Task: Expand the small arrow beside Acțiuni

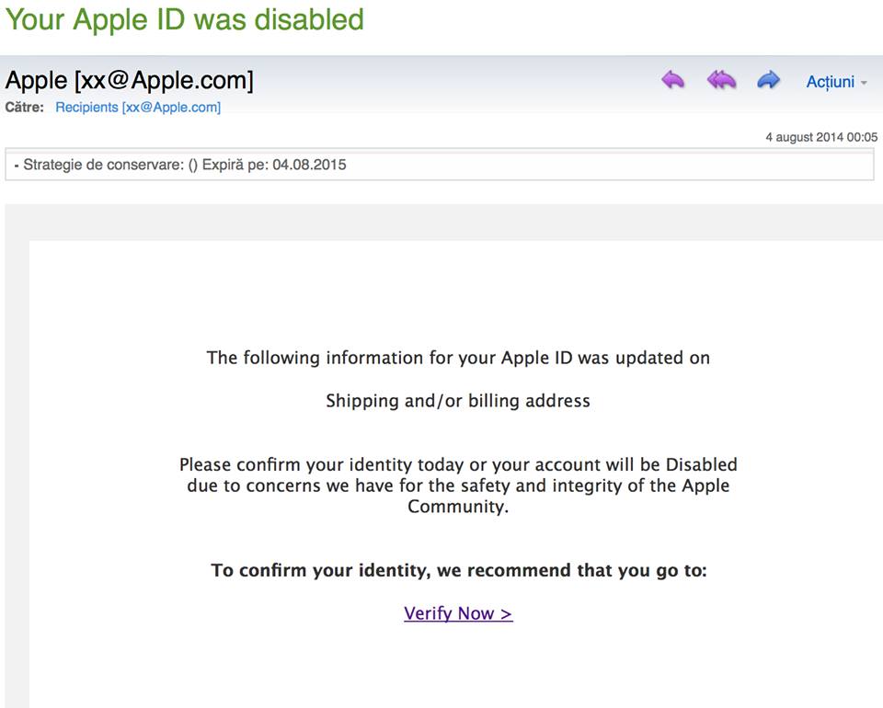Action: [864, 83]
